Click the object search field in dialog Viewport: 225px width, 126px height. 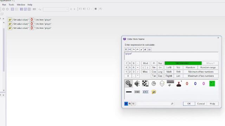click(155, 104)
